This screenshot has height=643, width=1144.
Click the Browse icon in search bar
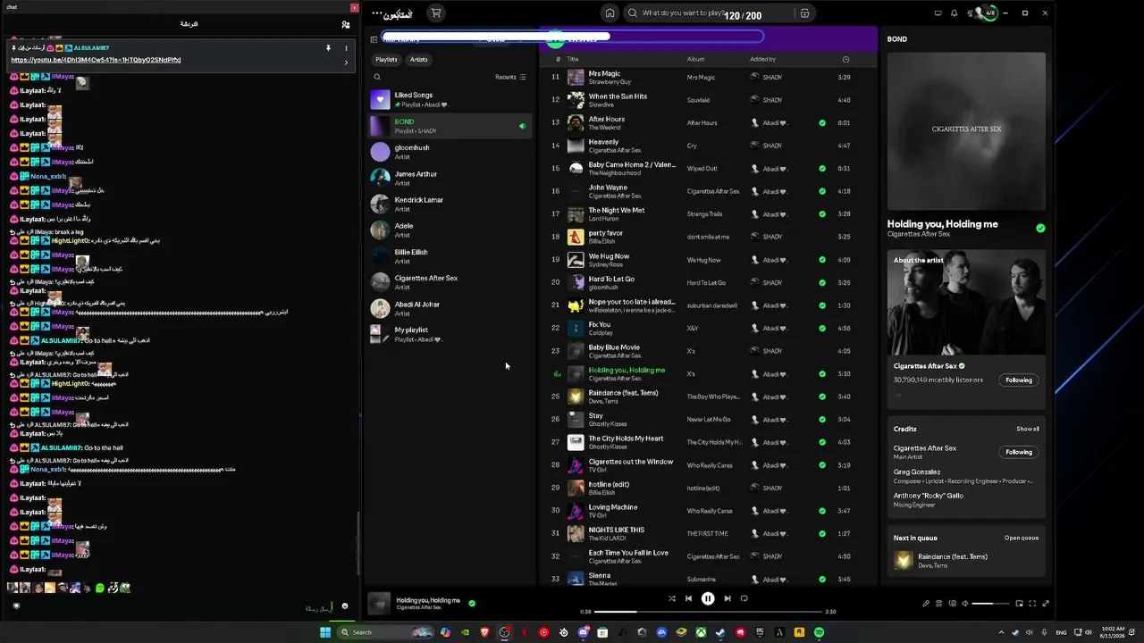[804, 13]
